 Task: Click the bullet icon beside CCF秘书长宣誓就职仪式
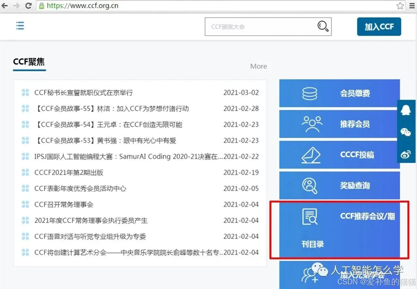pos(25,93)
